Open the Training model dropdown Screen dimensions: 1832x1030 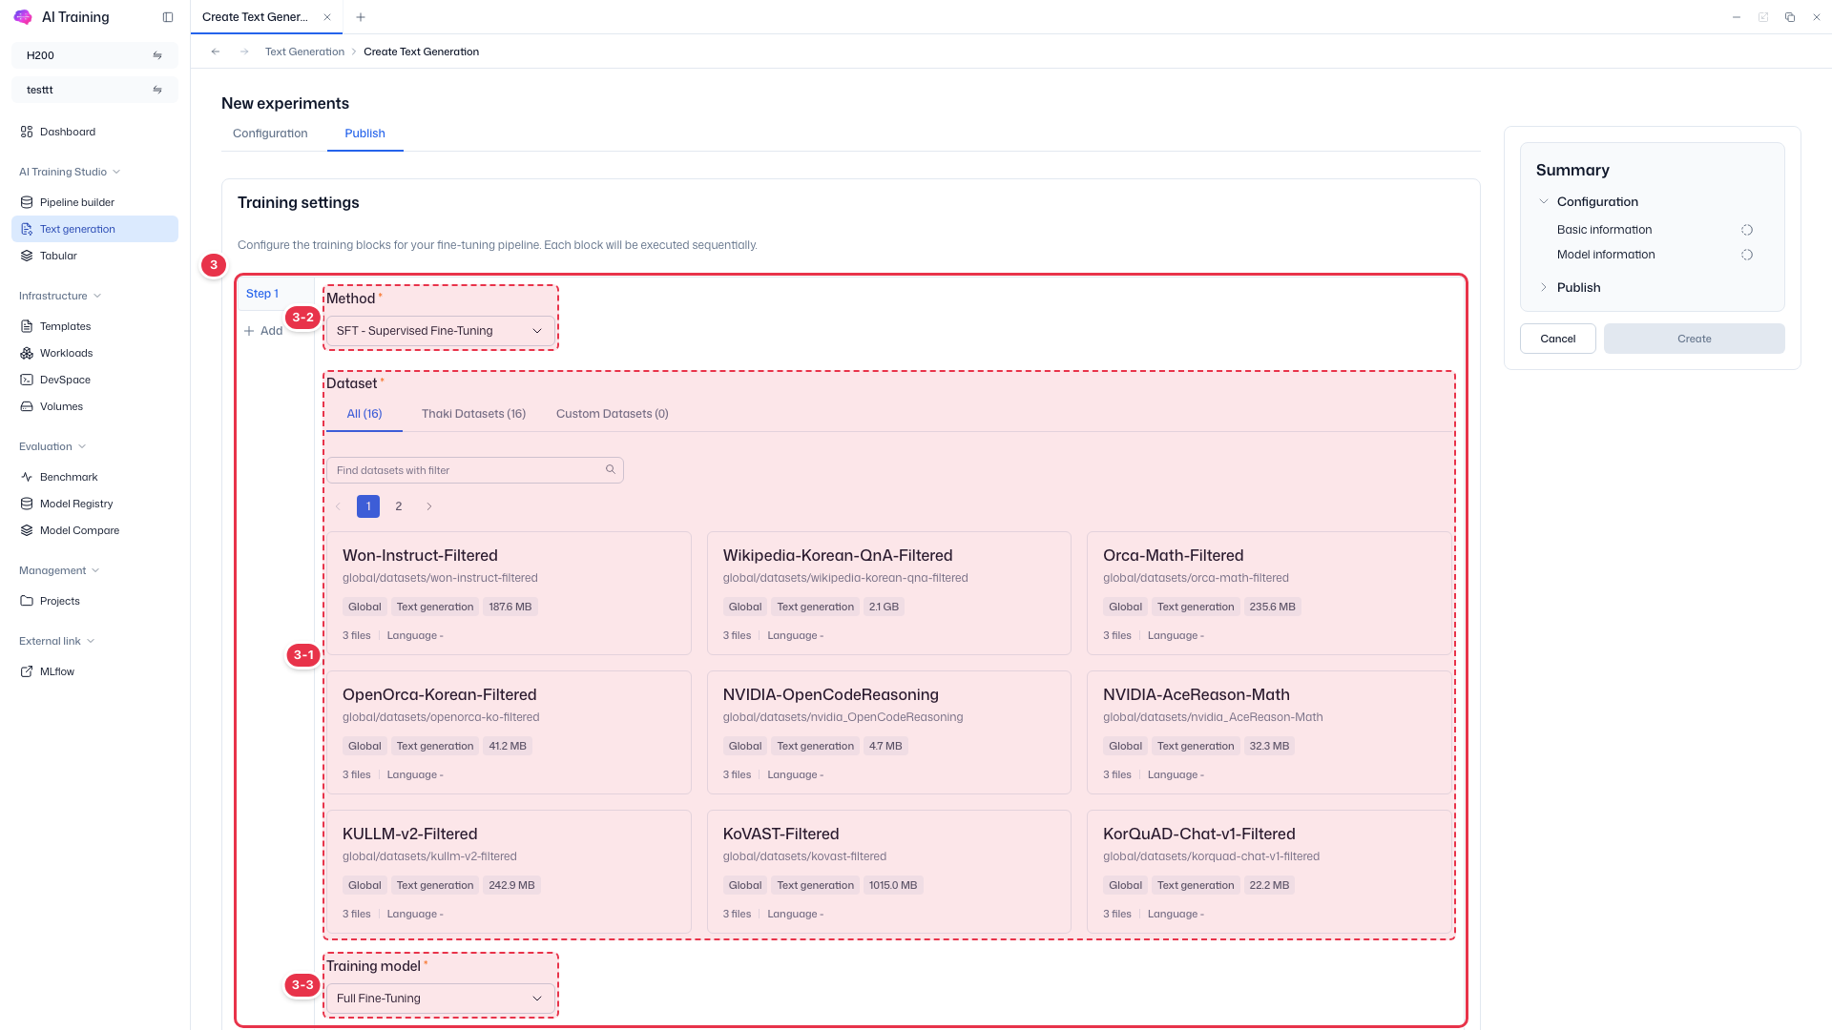tap(440, 999)
